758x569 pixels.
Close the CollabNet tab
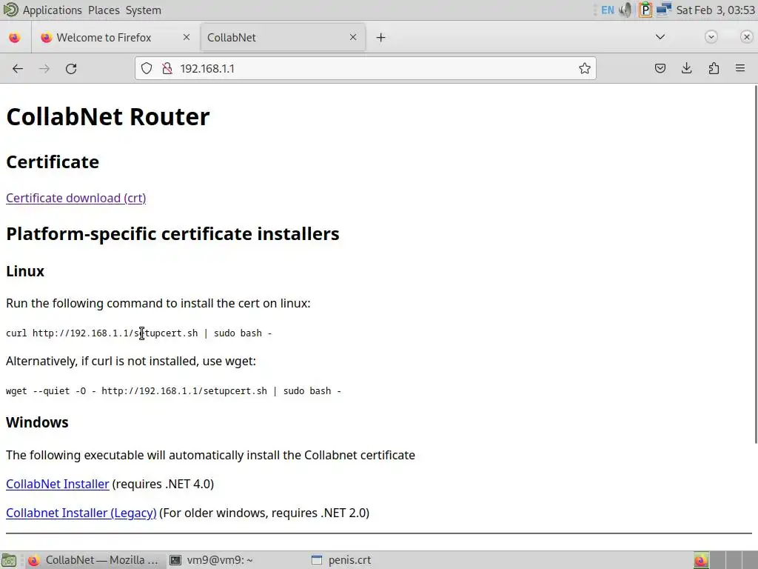(x=353, y=37)
